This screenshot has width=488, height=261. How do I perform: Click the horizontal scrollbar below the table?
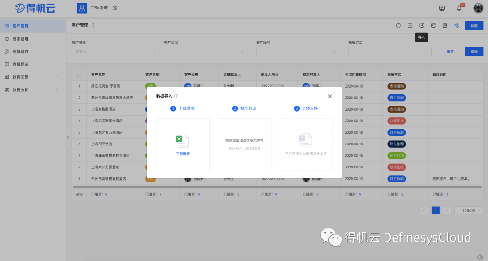point(277,187)
